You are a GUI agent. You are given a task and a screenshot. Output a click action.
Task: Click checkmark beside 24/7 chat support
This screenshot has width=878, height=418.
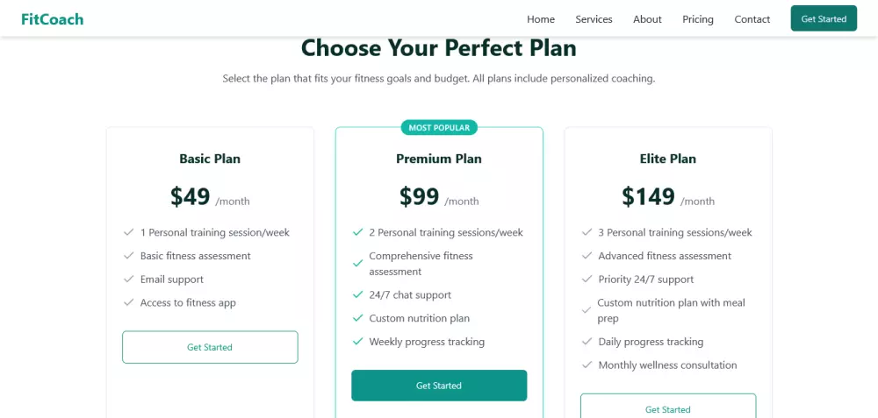point(358,295)
